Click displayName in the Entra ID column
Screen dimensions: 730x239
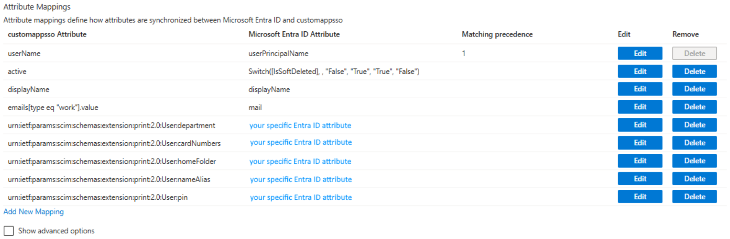click(x=269, y=90)
